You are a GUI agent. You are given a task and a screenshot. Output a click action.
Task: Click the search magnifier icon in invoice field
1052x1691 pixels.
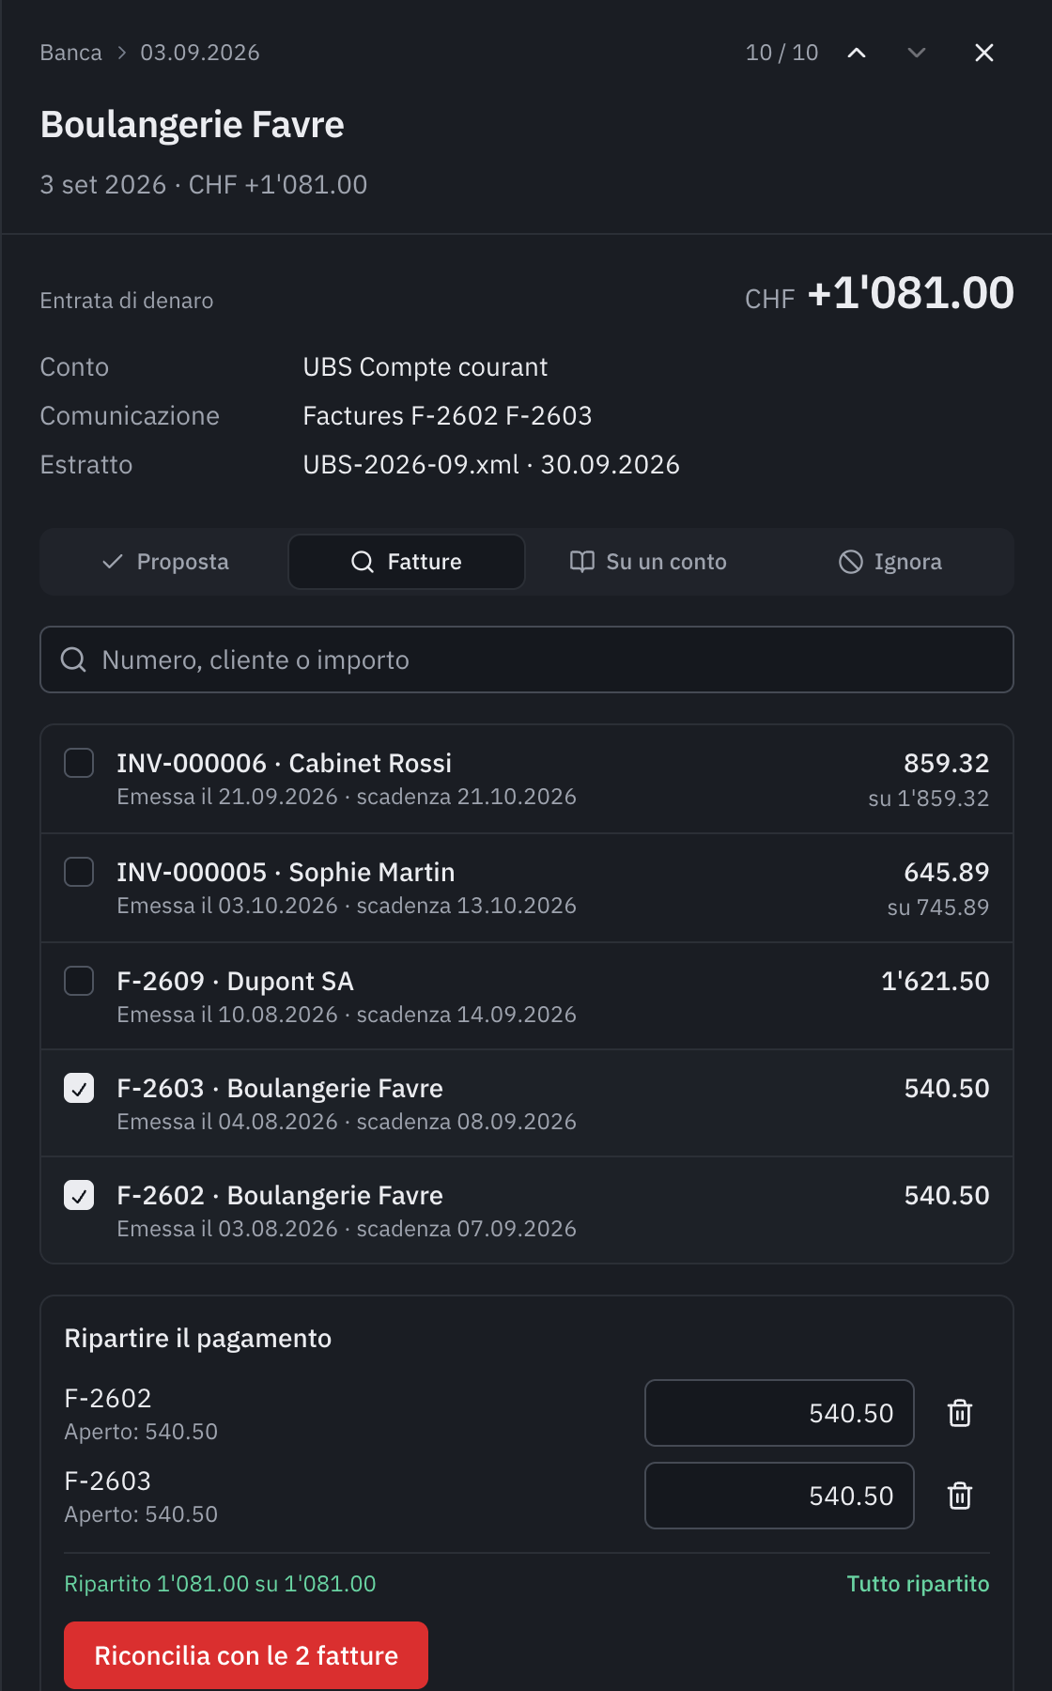point(73,659)
